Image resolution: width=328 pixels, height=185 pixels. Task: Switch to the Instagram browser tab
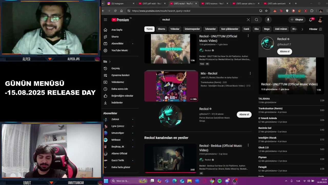pos(121,4)
